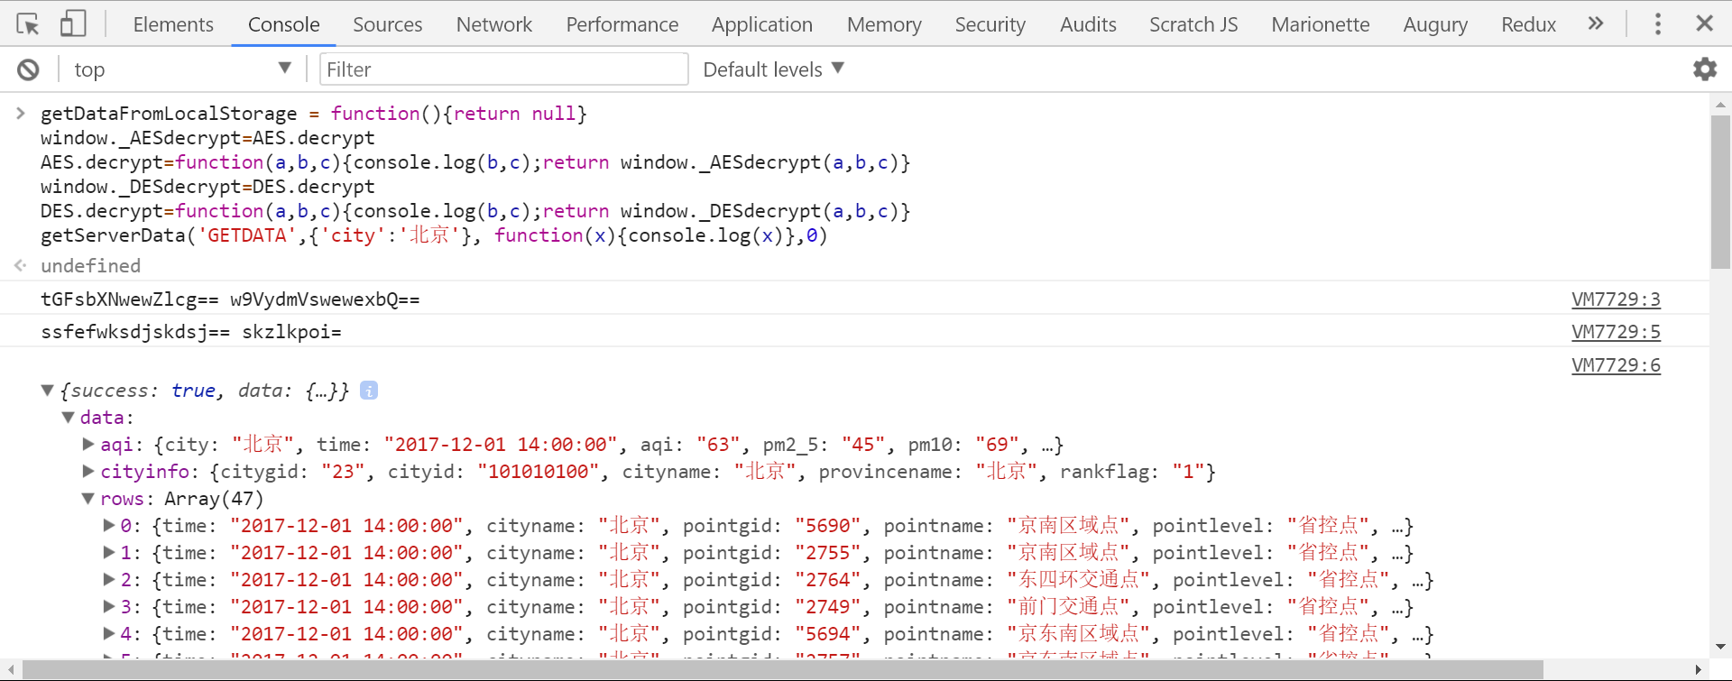Open source link VM7729:6
1732x681 pixels.
point(1616,365)
